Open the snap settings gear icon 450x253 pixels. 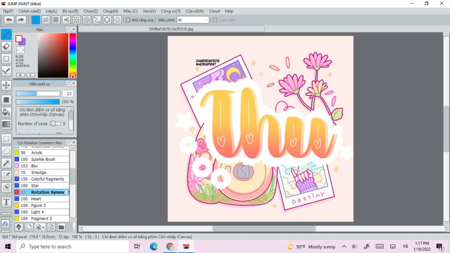[x=117, y=20]
